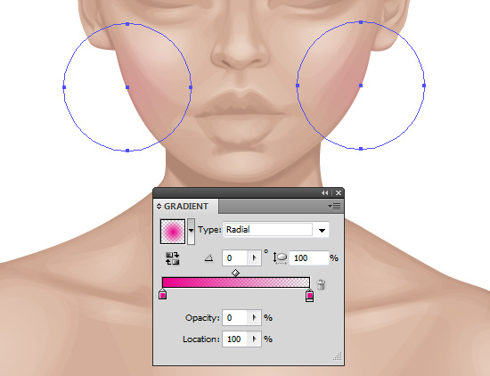Image resolution: width=490 pixels, height=376 pixels.
Task: Click the Opacity percentage input field
Action: pyautogui.click(x=235, y=318)
